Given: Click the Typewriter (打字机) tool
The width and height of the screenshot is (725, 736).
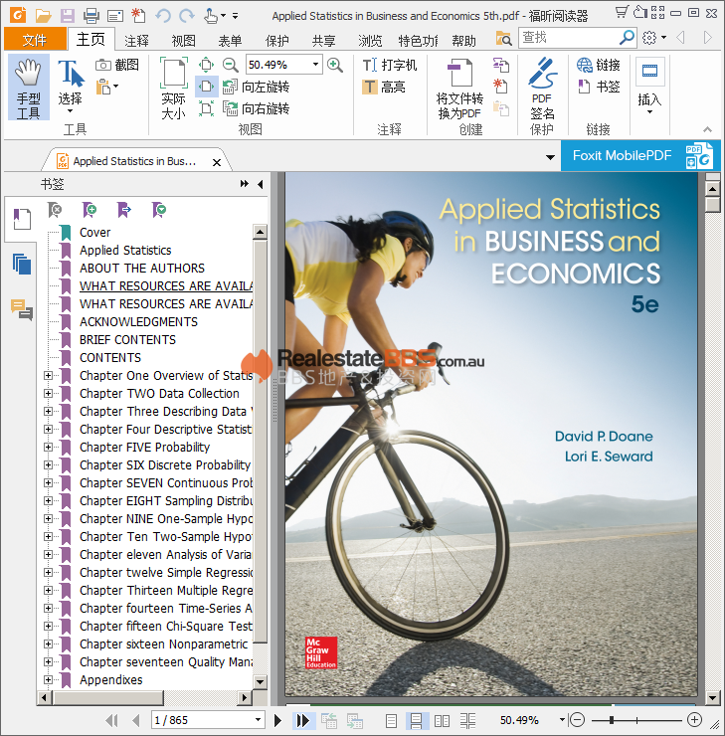Looking at the screenshot, I should point(389,65).
